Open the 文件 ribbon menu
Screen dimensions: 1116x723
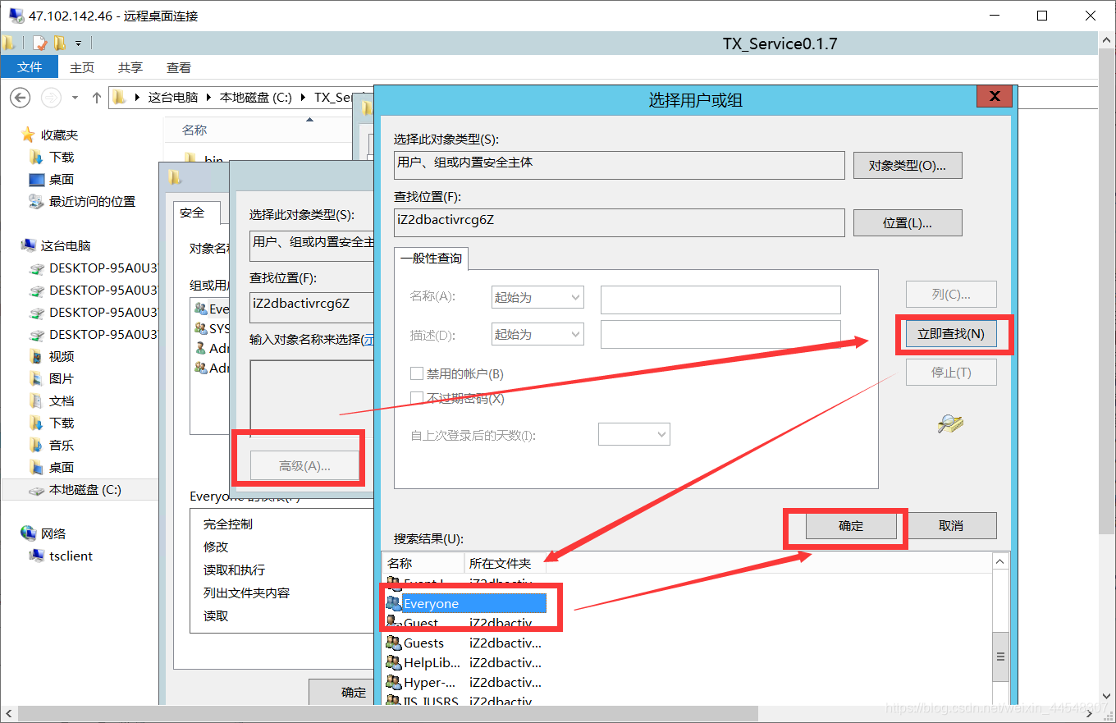click(x=30, y=67)
